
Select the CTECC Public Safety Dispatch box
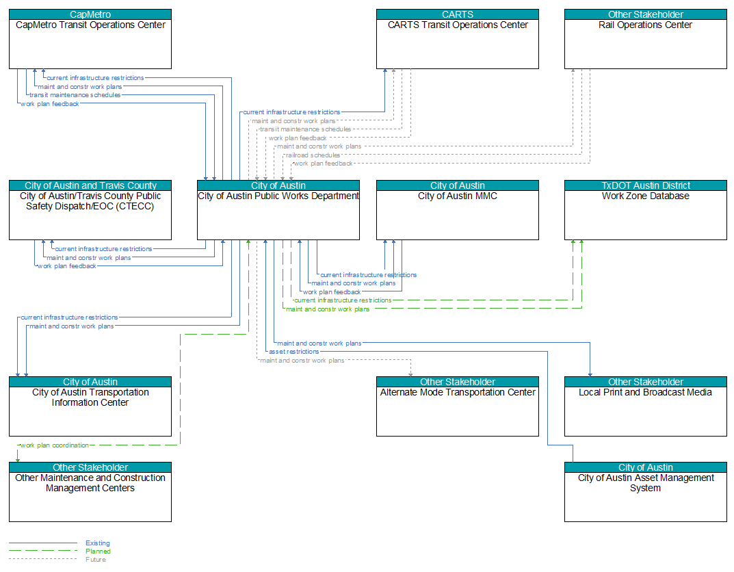pos(90,210)
